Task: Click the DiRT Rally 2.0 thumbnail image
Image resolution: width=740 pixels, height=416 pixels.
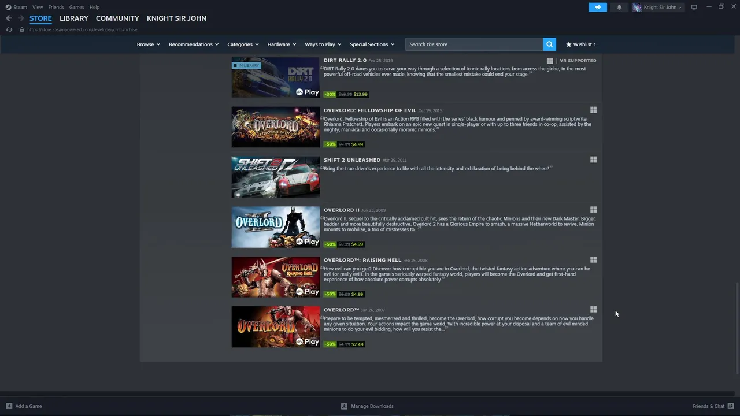Action: point(276,77)
